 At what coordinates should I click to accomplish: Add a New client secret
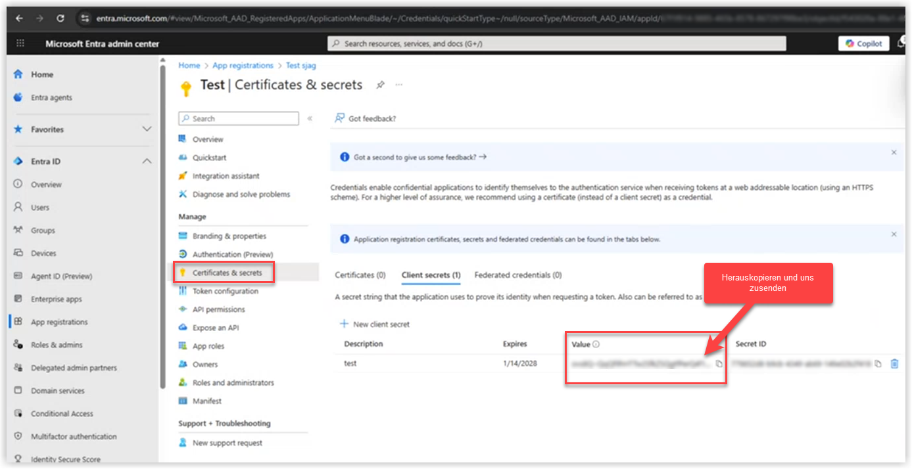click(x=375, y=324)
